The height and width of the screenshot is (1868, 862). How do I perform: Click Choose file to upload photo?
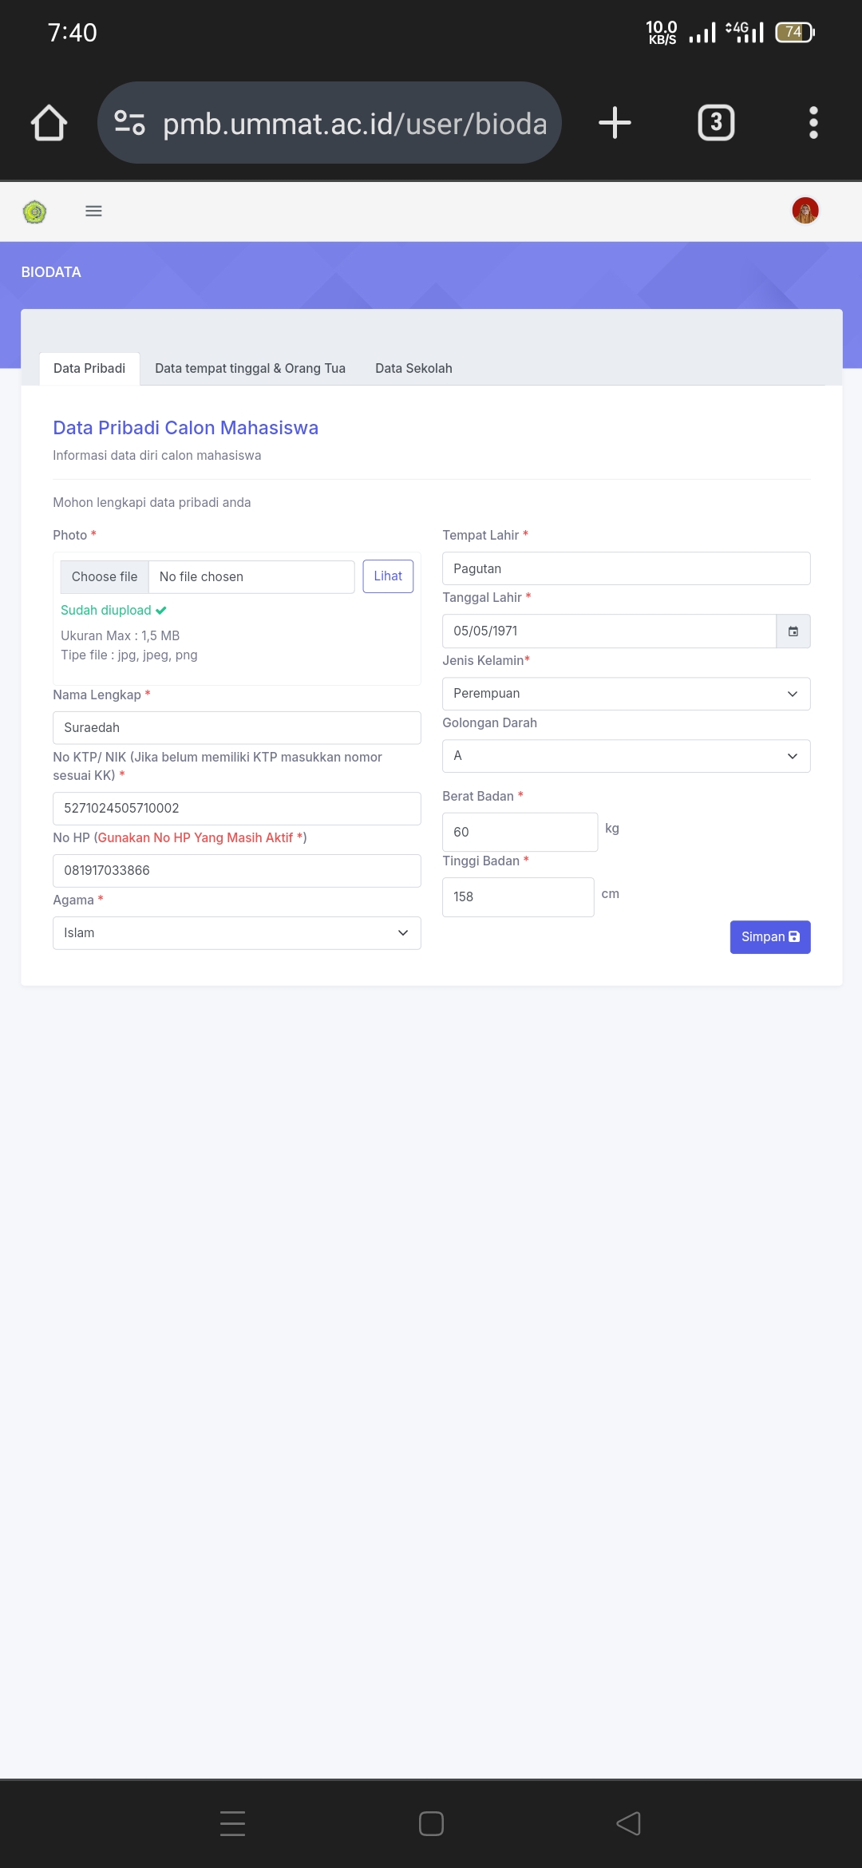click(105, 577)
